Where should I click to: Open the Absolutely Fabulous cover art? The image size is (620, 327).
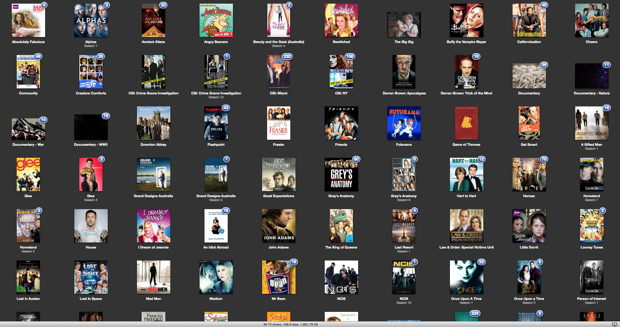pos(28,20)
